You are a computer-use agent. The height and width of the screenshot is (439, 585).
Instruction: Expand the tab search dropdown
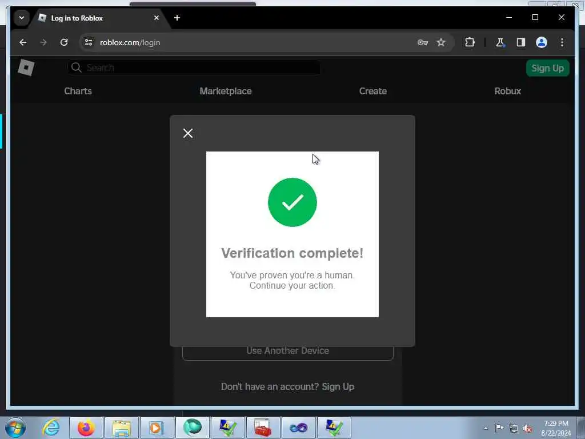[x=22, y=18]
